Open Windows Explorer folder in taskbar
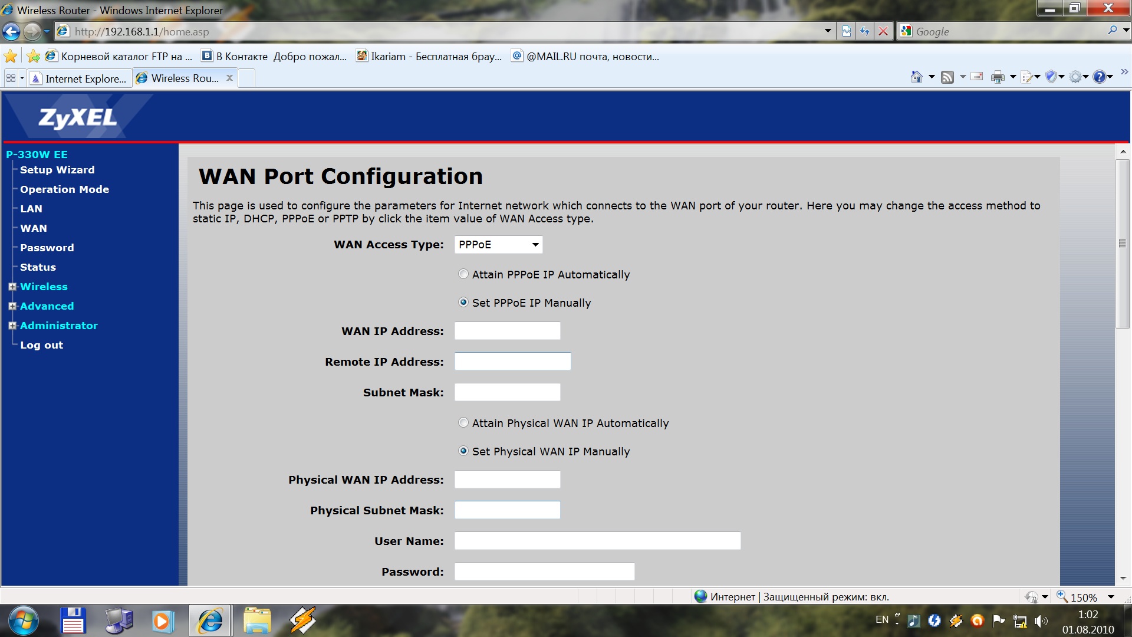Screen dimensions: 1132x637 point(256,621)
